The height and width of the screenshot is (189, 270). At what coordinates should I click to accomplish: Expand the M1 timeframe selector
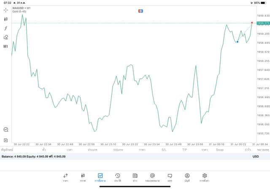click(x=6, y=47)
